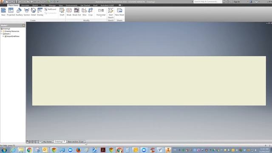Collapse the Sheet:1 tree node
Image resolution: width=272 pixels, height=153 pixels.
click(1, 34)
